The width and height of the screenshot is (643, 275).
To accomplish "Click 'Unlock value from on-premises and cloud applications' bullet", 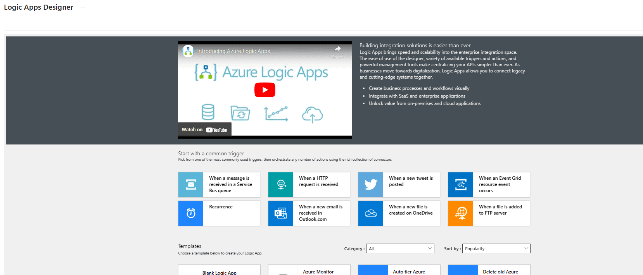I will point(425,103).
